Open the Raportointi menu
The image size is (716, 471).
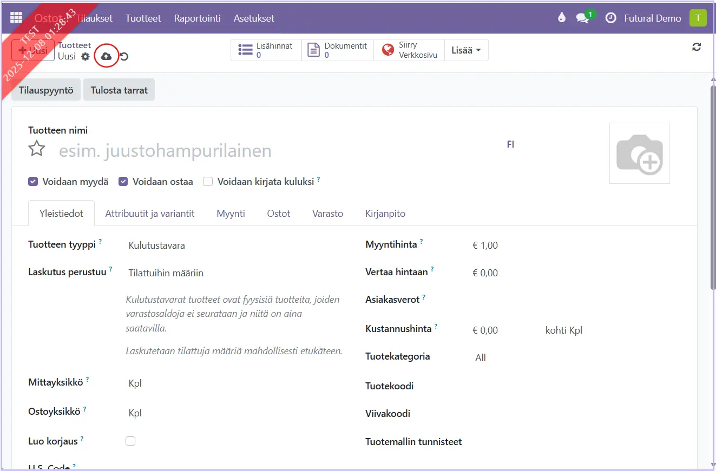click(x=197, y=18)
